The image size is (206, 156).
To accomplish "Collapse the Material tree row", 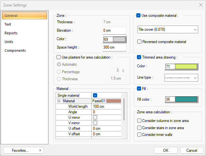I will (x=59, y=101).
